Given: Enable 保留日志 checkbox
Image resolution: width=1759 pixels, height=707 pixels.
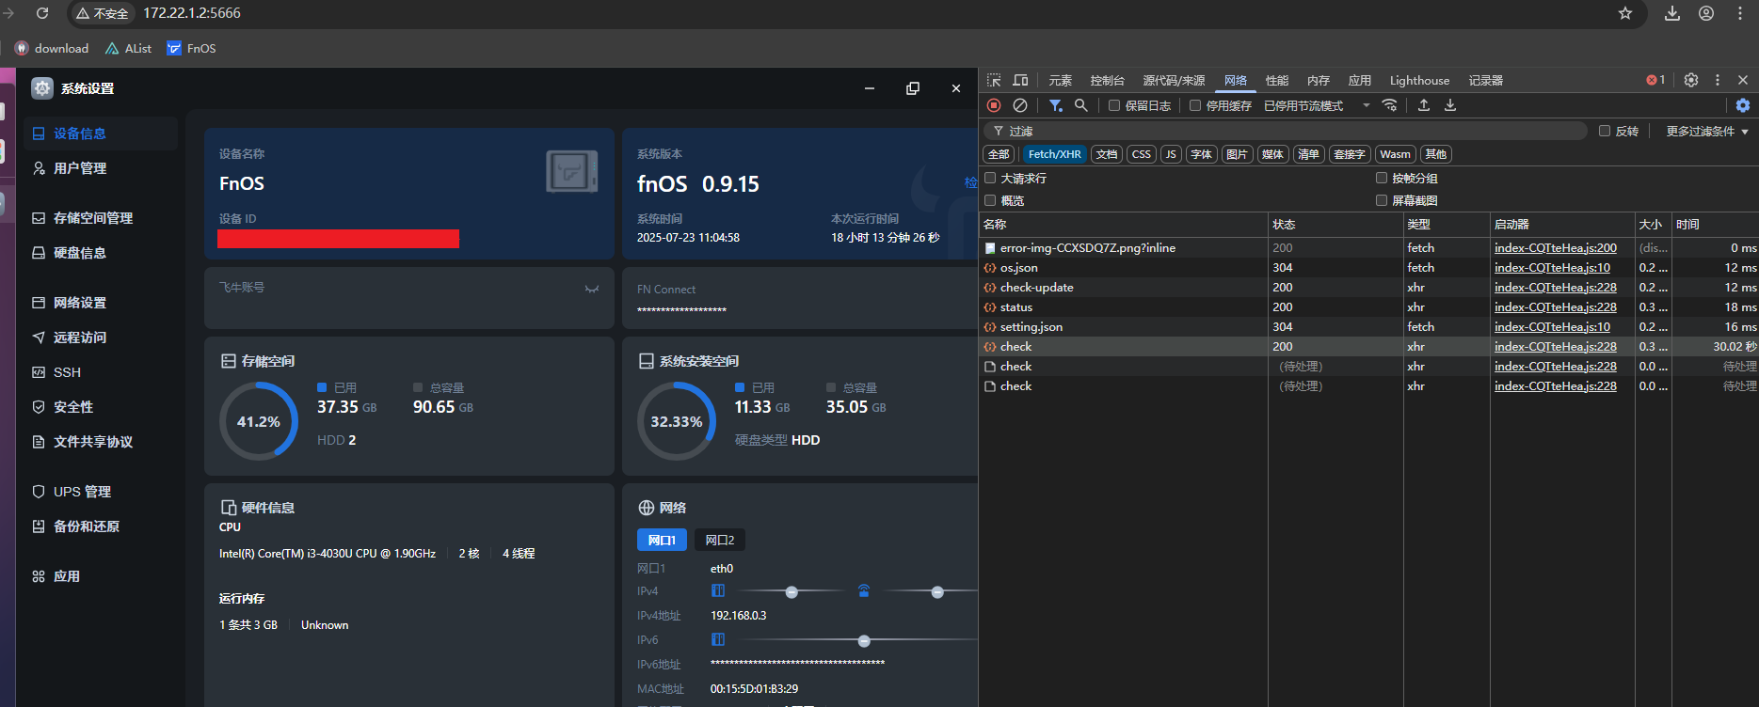Looking at the screenshot, I should (x=1114, y=105).
